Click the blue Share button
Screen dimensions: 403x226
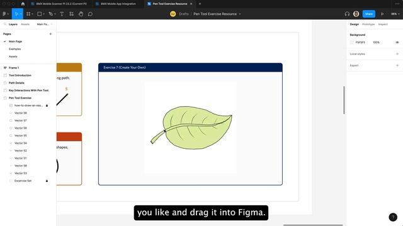[369, 14]
